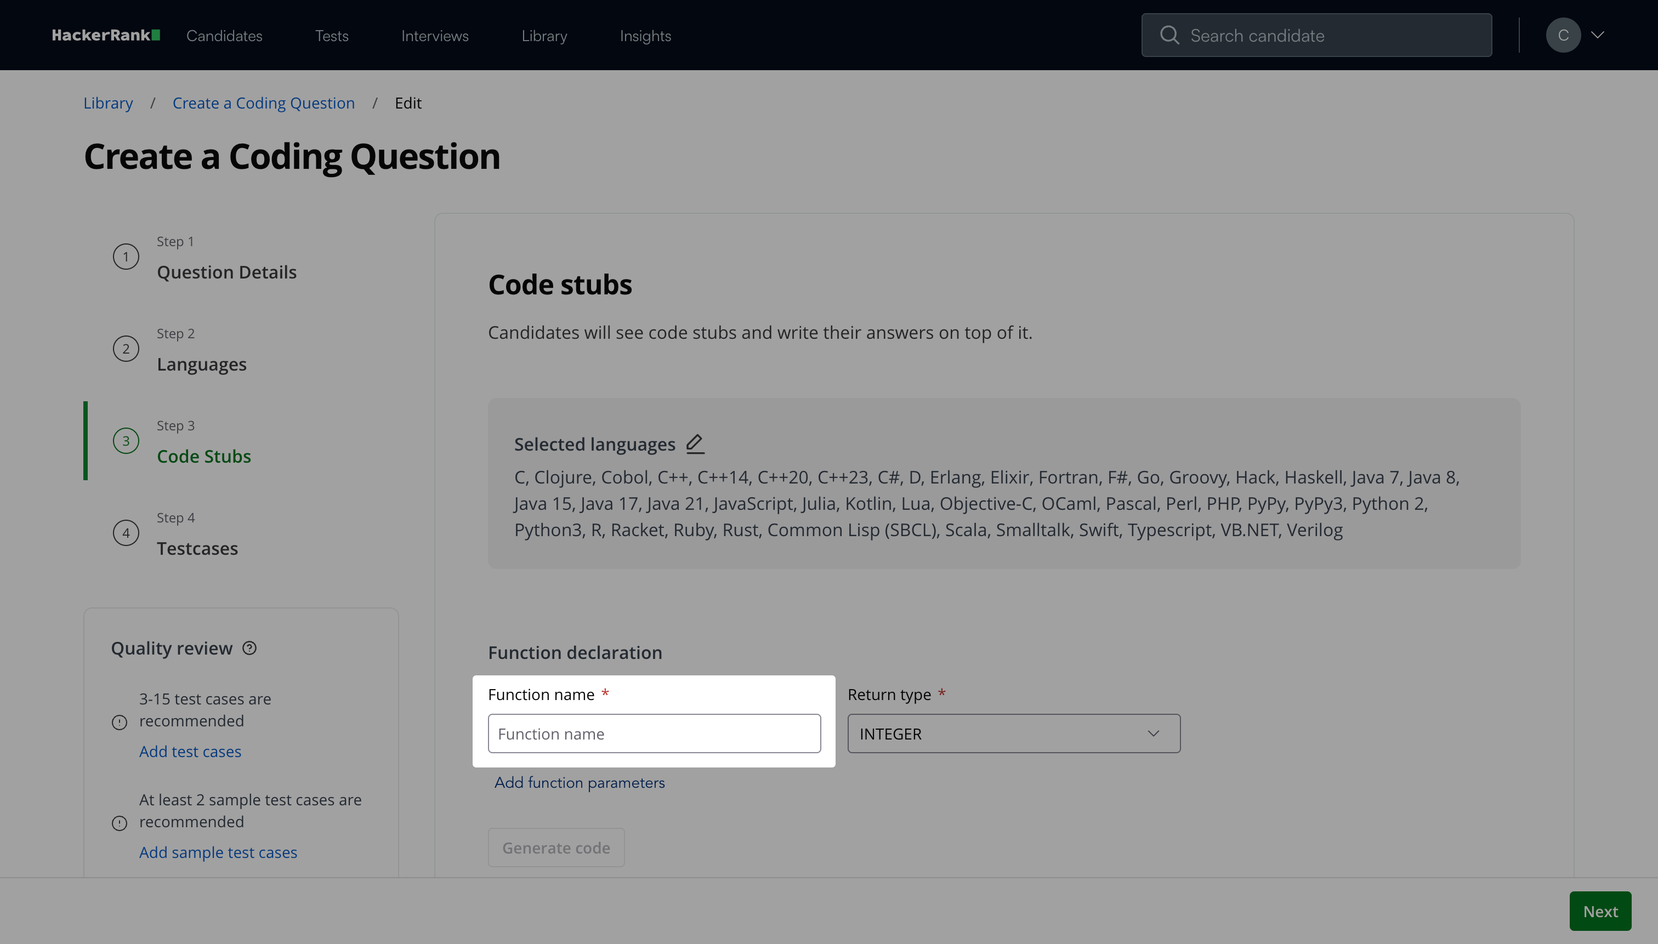1658x944 pixels.
Task: Edit selected languages with pencil icon
Action: pyautogui.click(x=695, y=443)
